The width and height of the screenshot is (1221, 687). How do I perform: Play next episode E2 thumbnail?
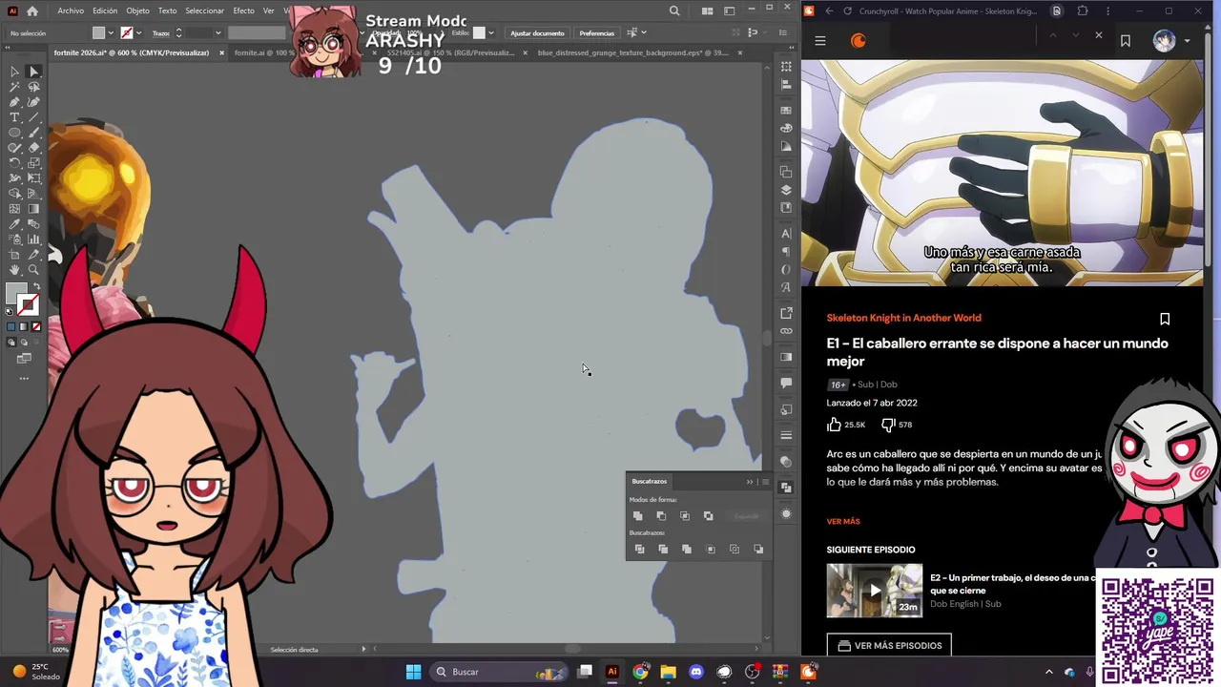tap(875, 591)
